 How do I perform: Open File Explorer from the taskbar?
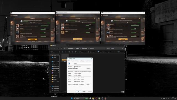click(93, 98)
